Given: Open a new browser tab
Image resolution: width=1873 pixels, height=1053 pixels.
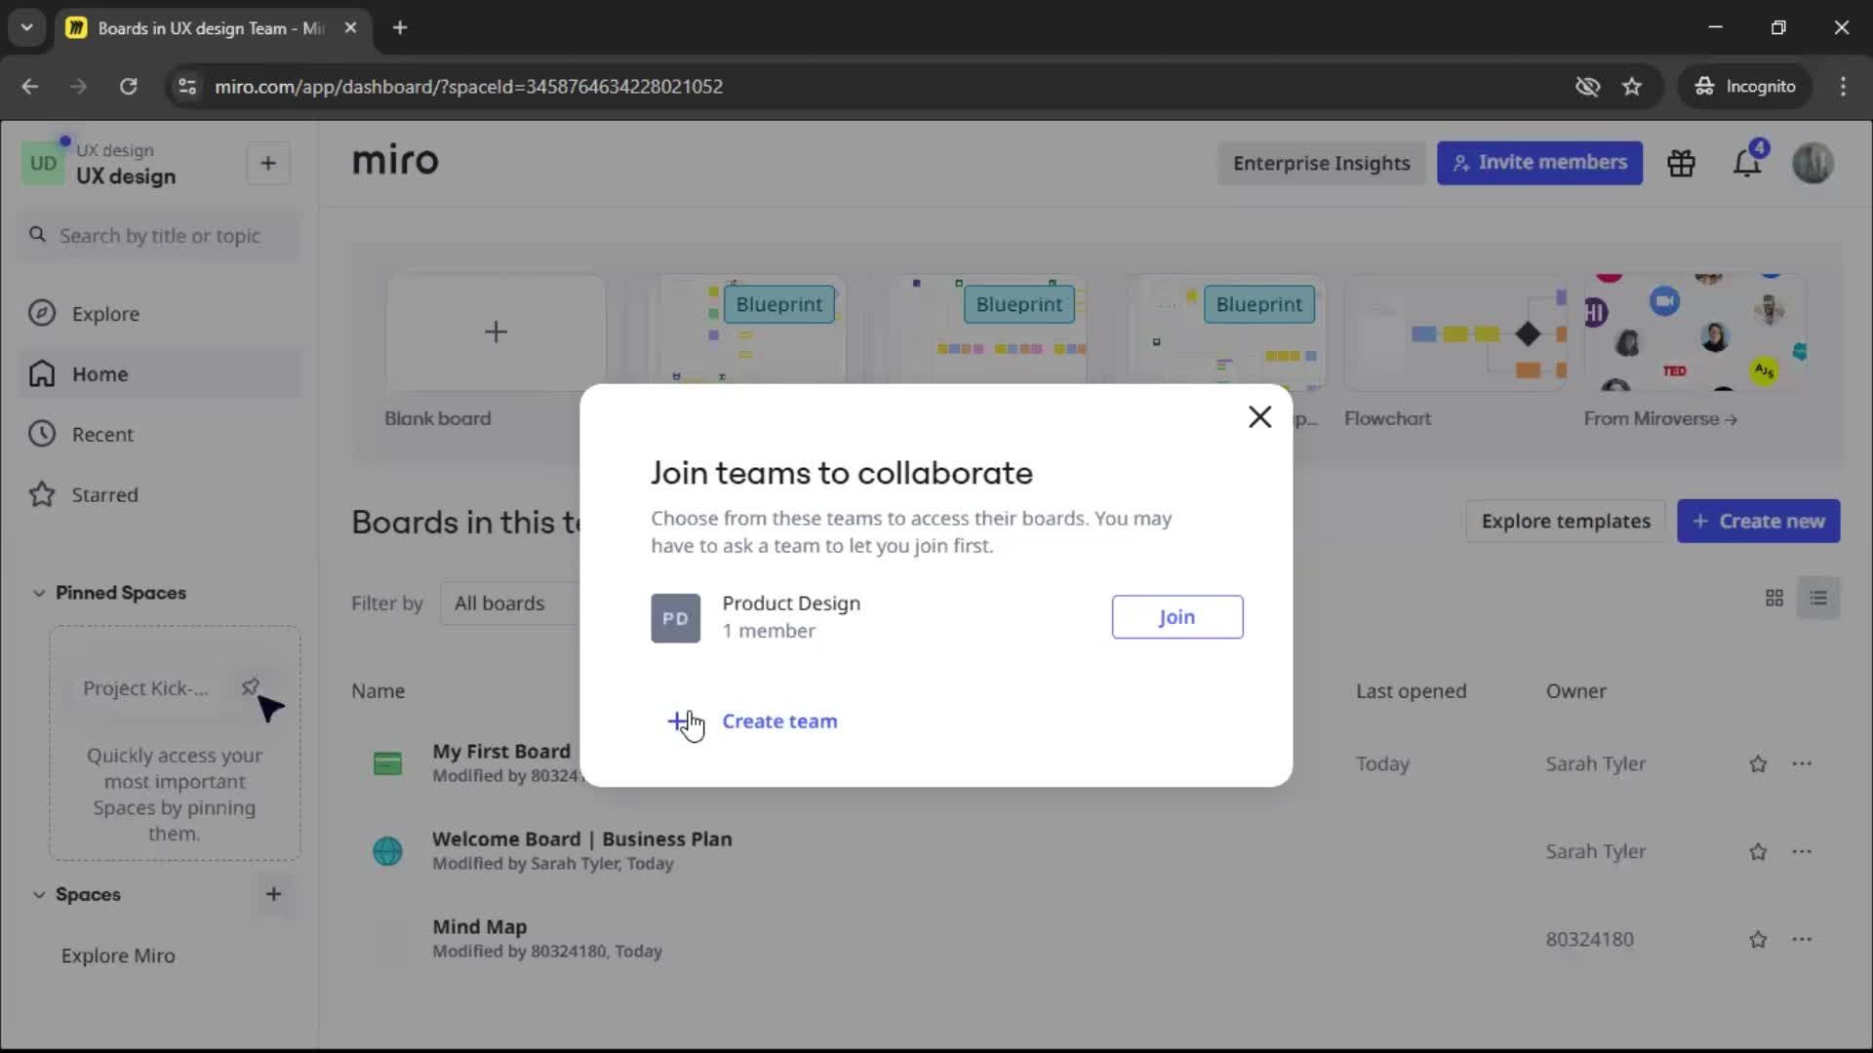Looking at the screenshot, I should [400, 28].
